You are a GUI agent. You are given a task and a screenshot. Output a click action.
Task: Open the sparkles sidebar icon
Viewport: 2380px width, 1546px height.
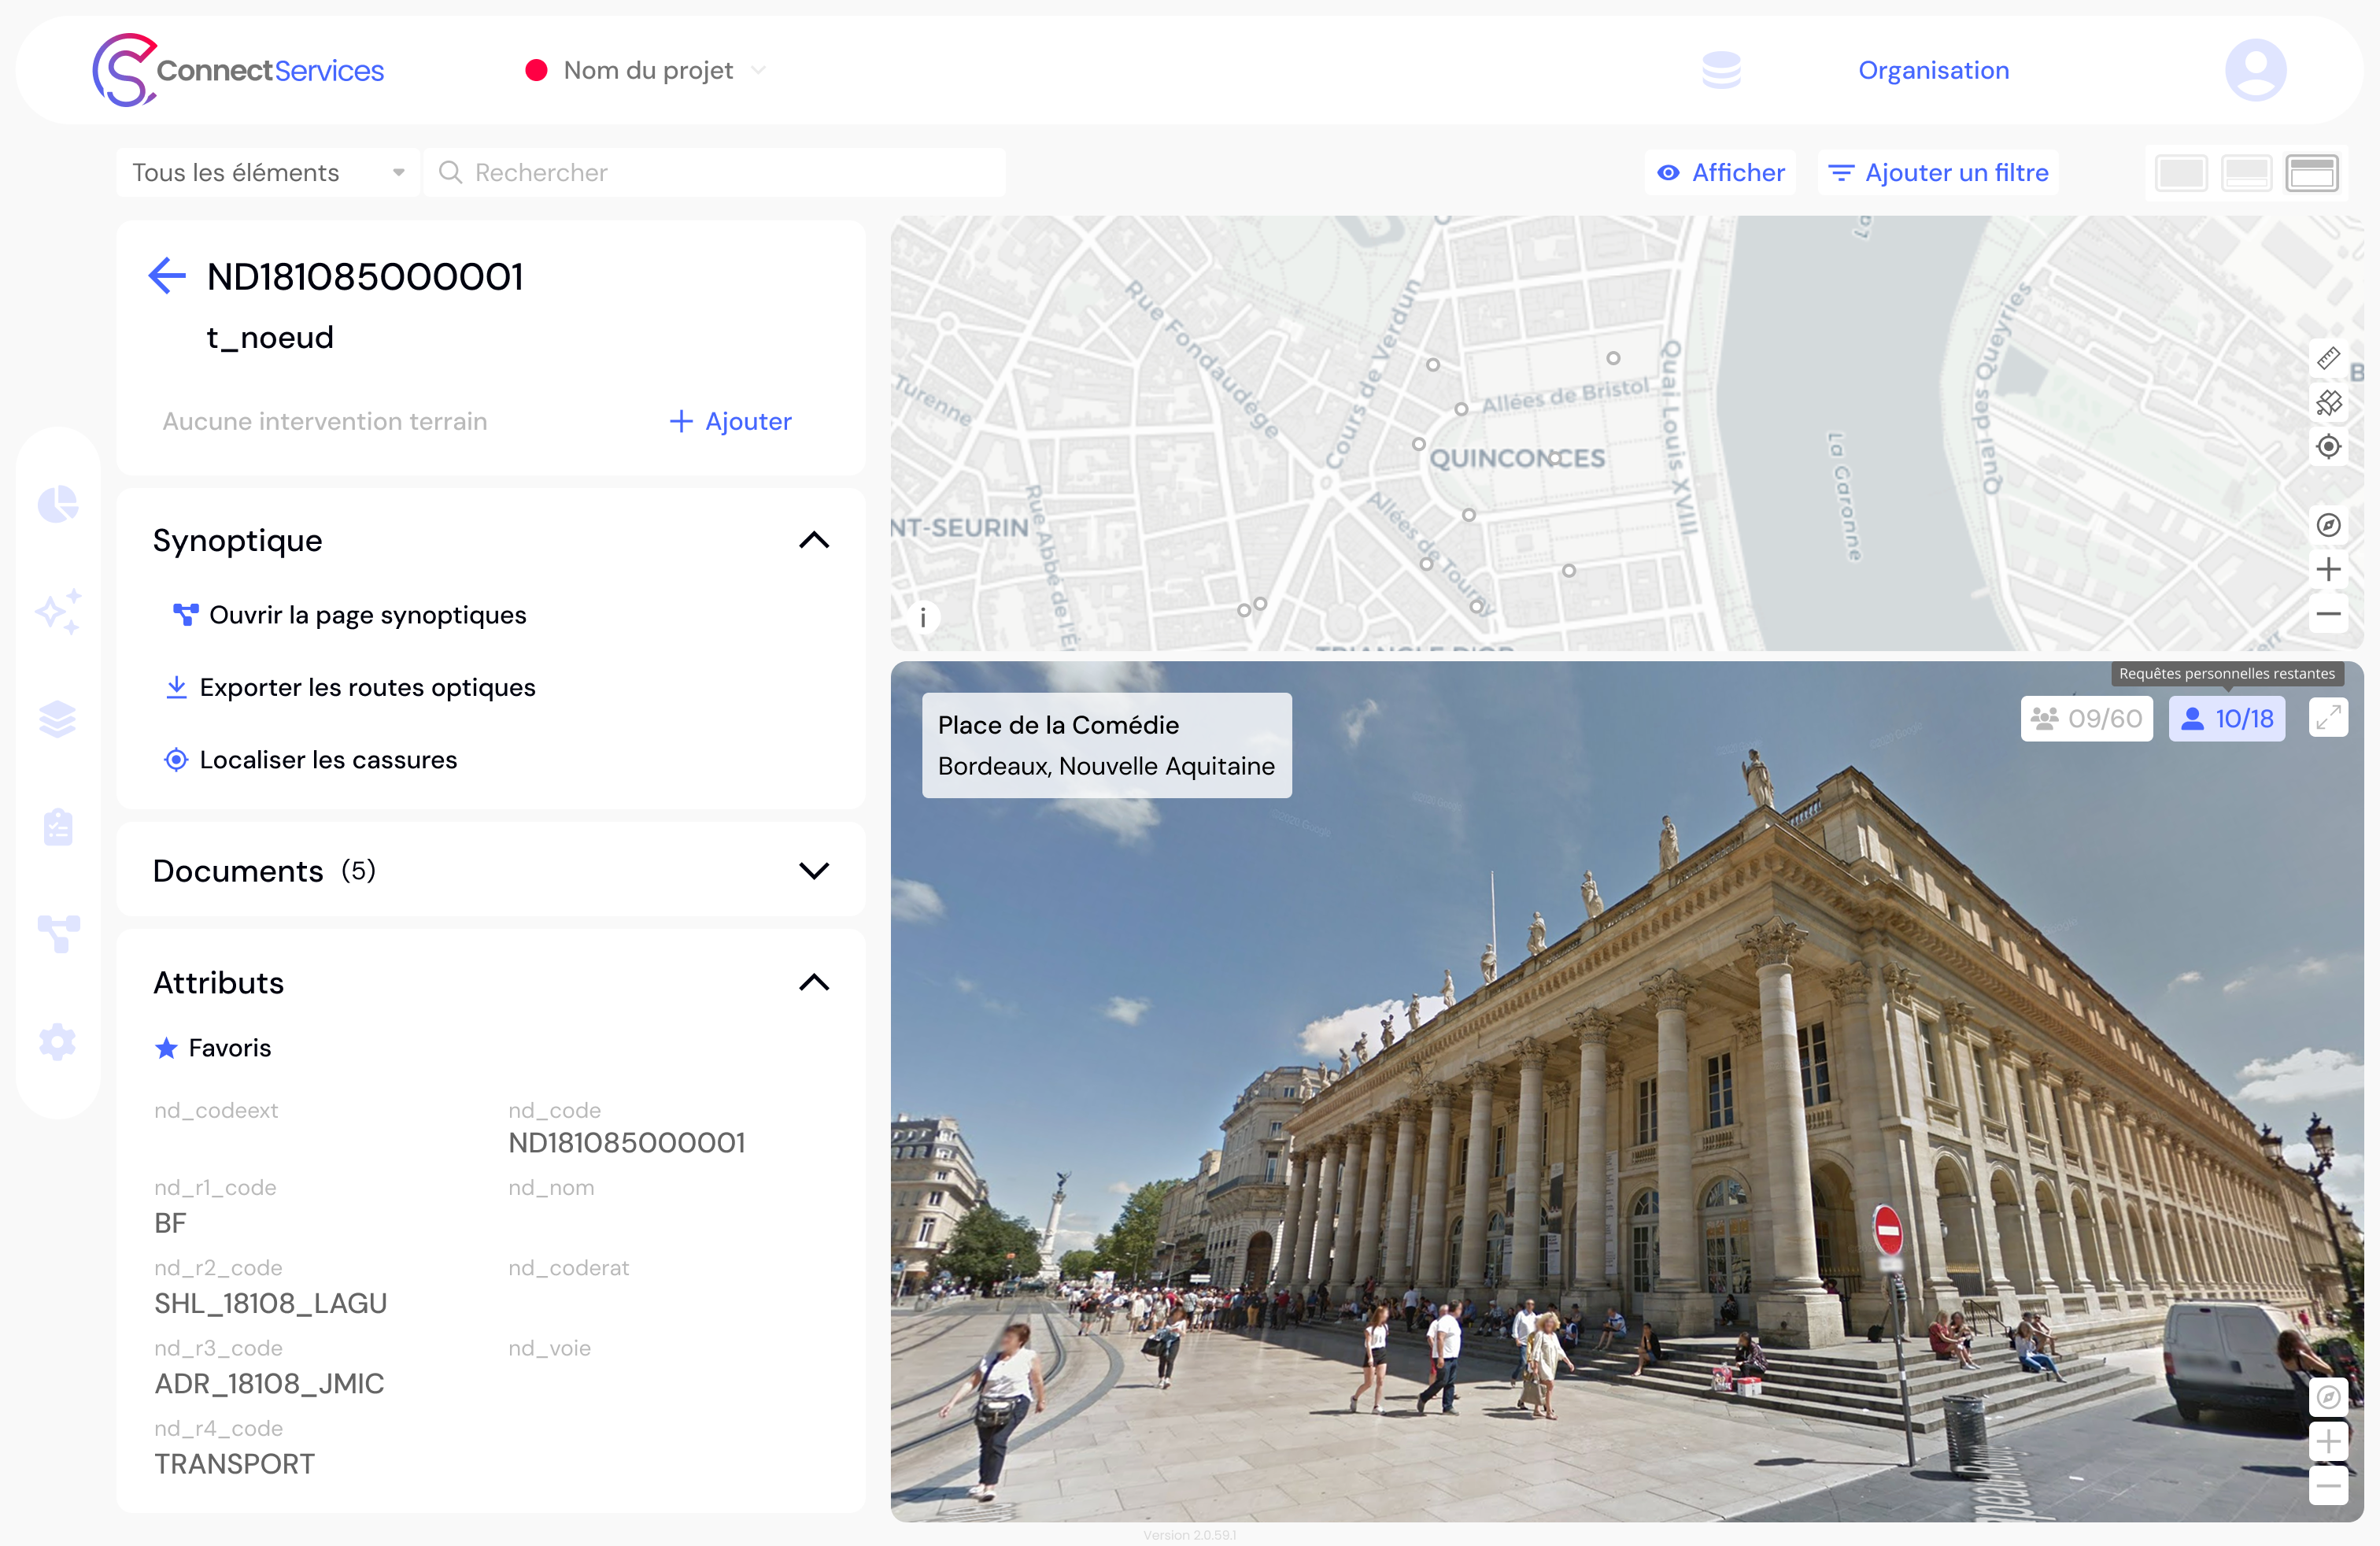tap(58, 611)
